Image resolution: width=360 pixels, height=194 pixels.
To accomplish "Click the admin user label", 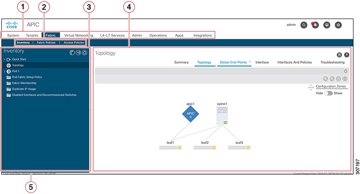I will (291, 25).
